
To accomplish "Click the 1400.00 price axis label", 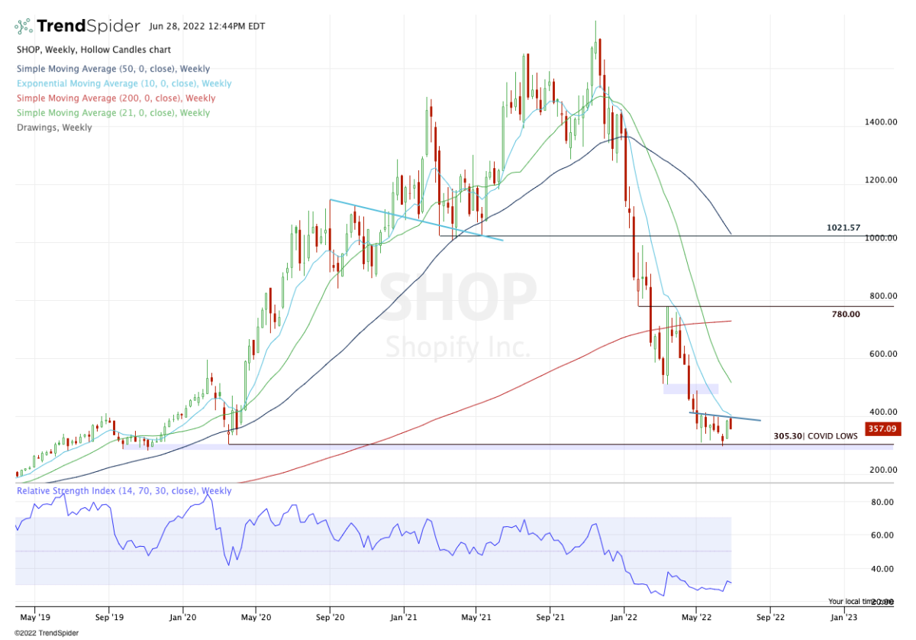I will [881, 122].
